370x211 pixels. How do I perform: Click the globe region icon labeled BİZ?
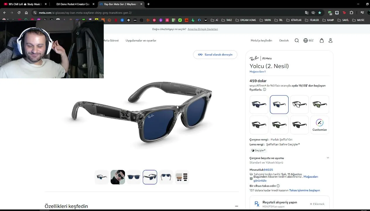click(309, 40)
